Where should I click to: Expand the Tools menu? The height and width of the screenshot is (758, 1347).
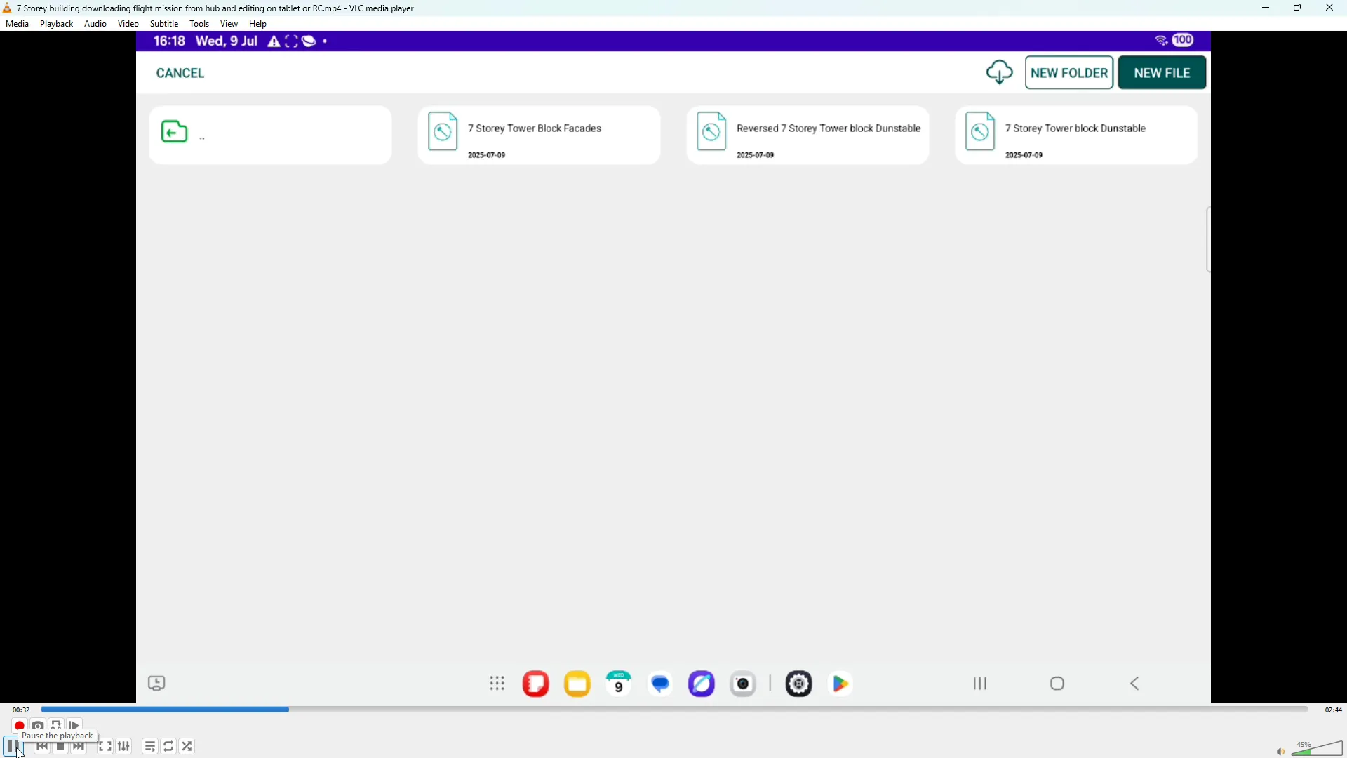click(200, 24)
